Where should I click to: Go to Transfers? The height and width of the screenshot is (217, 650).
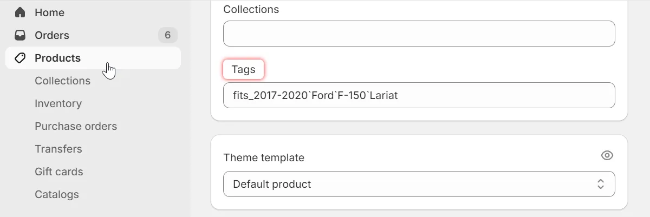(58, 149)
